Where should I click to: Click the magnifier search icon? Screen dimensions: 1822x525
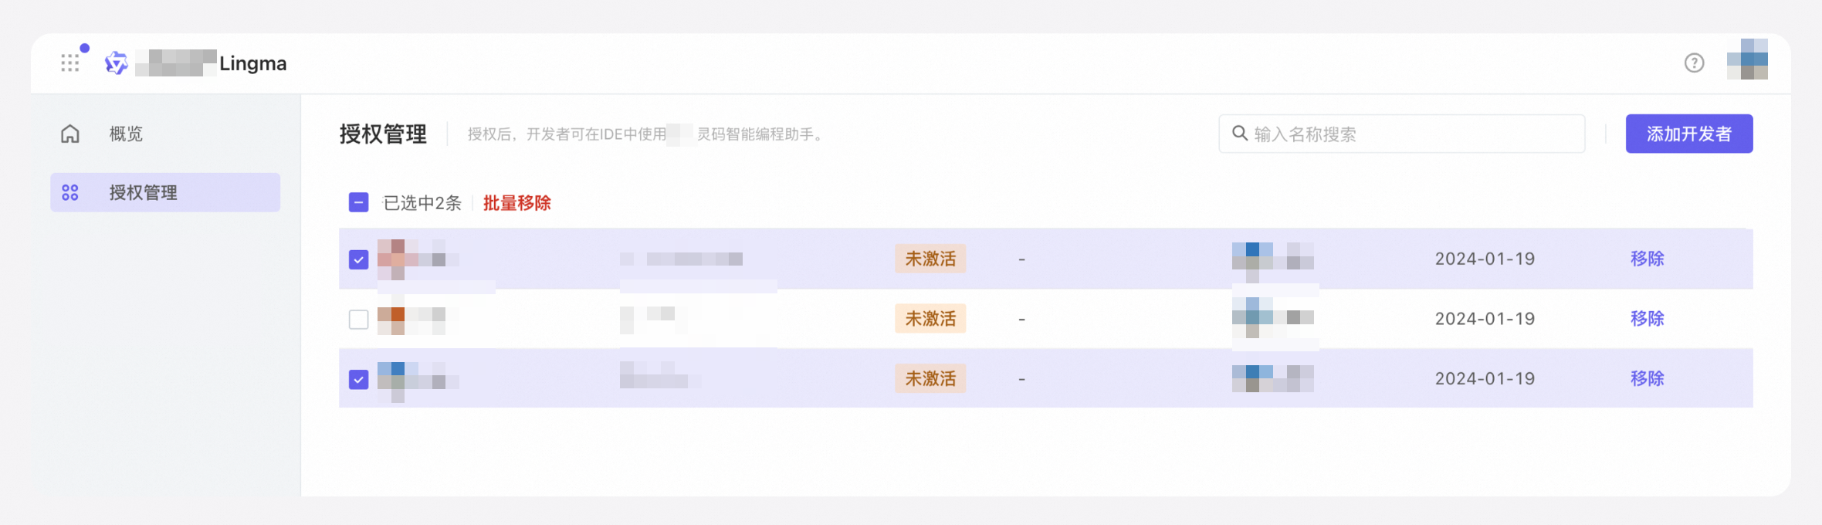[1240, 134]
